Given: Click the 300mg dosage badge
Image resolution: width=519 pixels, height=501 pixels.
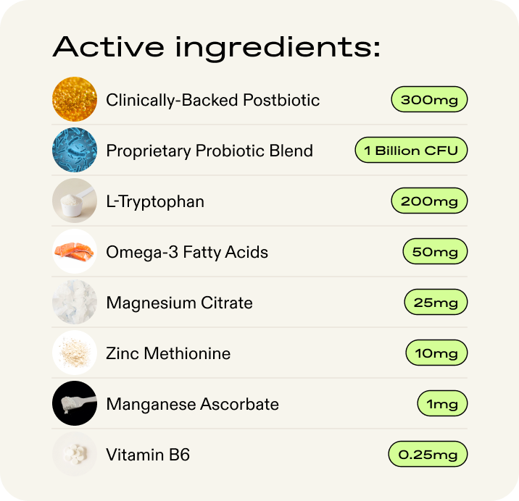Looking at the screenshot, I should point(429,100).
